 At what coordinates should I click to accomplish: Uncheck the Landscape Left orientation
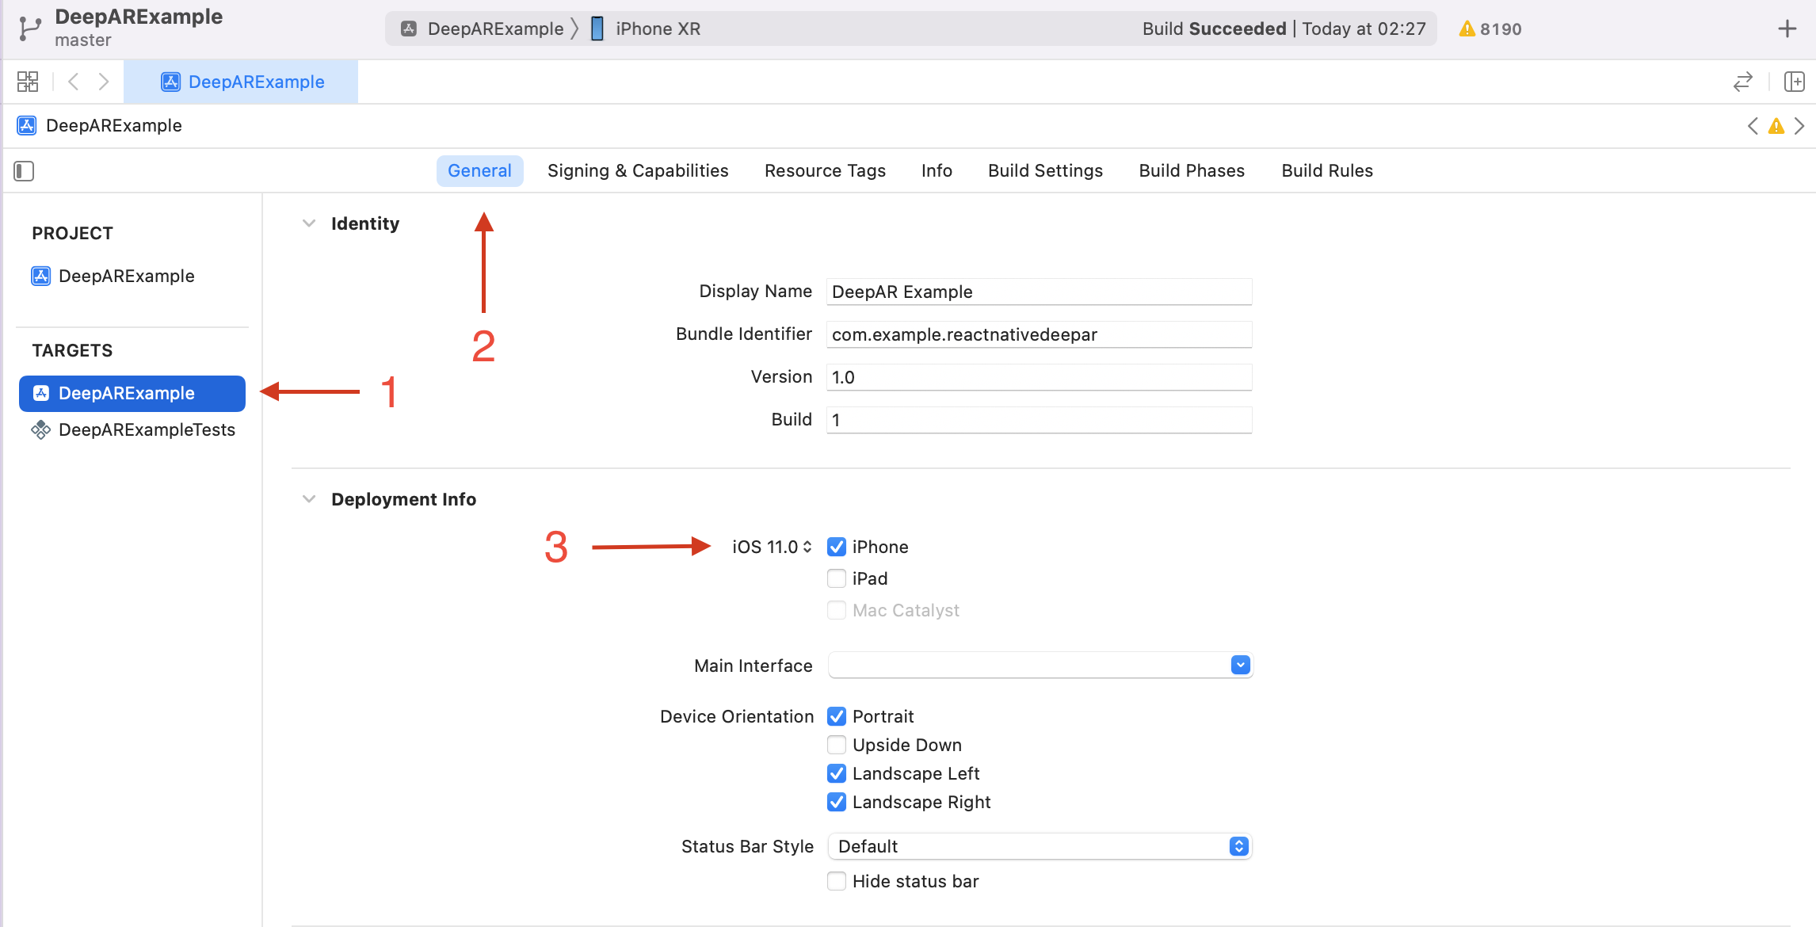(837, 773)
